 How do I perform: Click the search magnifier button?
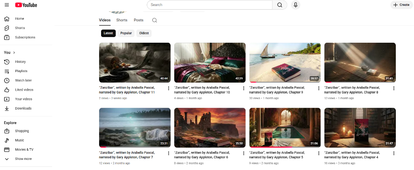pyautogui.click(x=280, y=5)
